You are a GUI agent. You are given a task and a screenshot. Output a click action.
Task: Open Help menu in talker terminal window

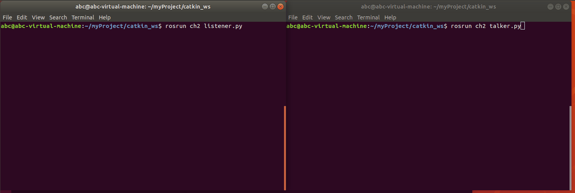point(390,17)
